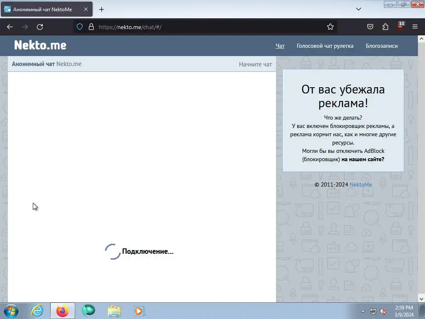
Task: Click the Анонимный чат Nekto.me heading
Action: [46, 64]
